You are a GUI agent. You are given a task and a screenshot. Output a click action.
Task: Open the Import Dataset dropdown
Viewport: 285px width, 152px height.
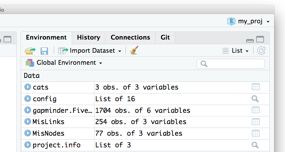pyautogui.click(x=90, y=51)
